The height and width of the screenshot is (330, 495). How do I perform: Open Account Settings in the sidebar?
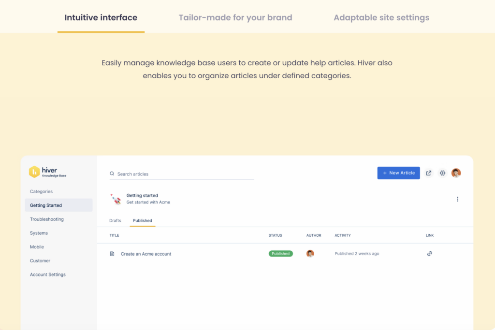(48, 274)
